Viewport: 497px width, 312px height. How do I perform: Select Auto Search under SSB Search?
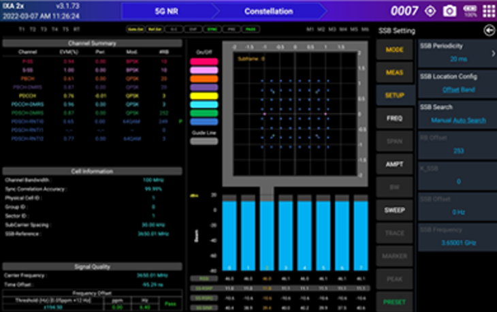point(472,120)
